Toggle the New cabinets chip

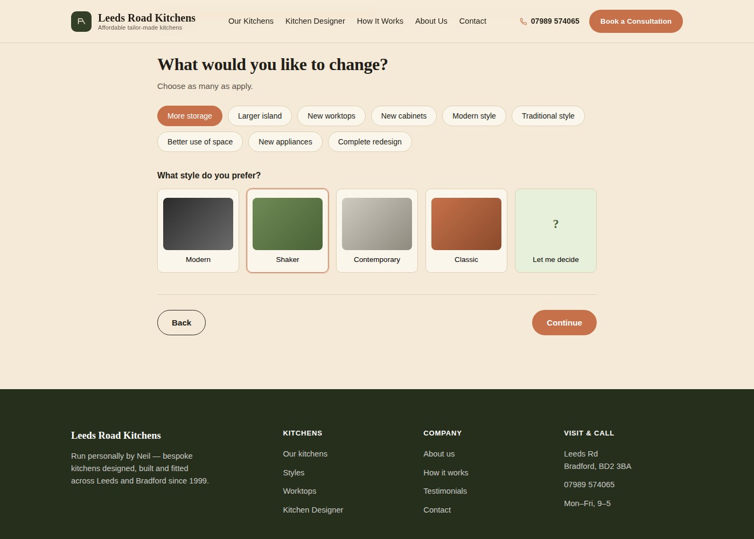[404, 116]
